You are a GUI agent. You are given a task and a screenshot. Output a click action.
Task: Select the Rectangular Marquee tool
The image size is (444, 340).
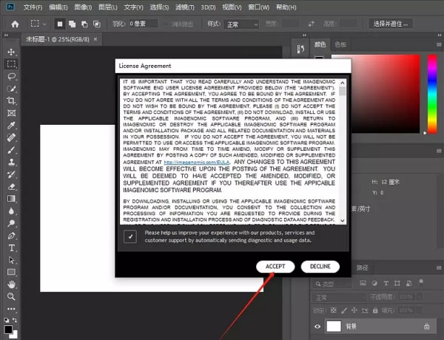12,64
